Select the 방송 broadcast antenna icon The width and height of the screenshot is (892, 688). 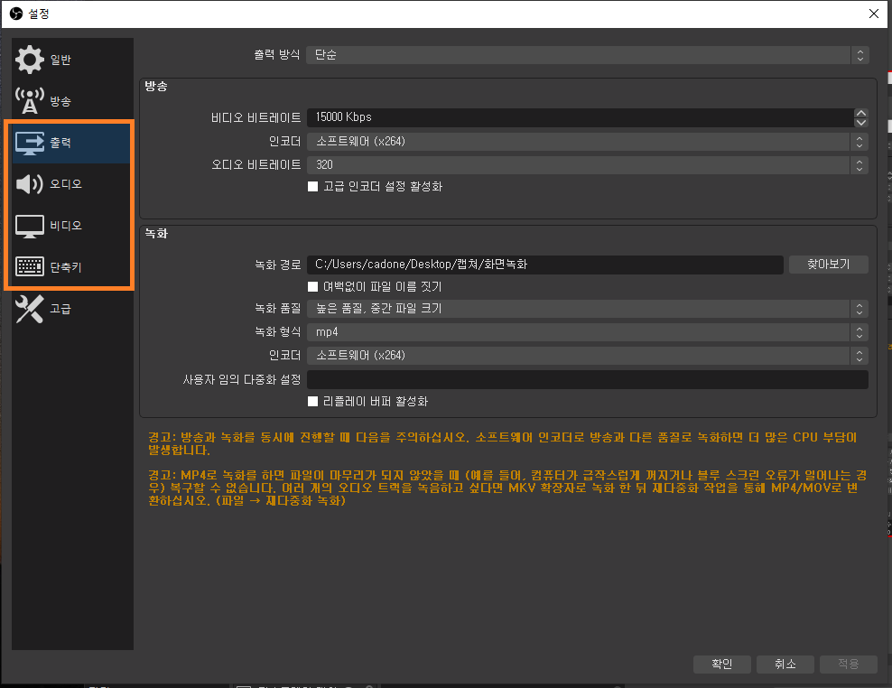(30, 101)
